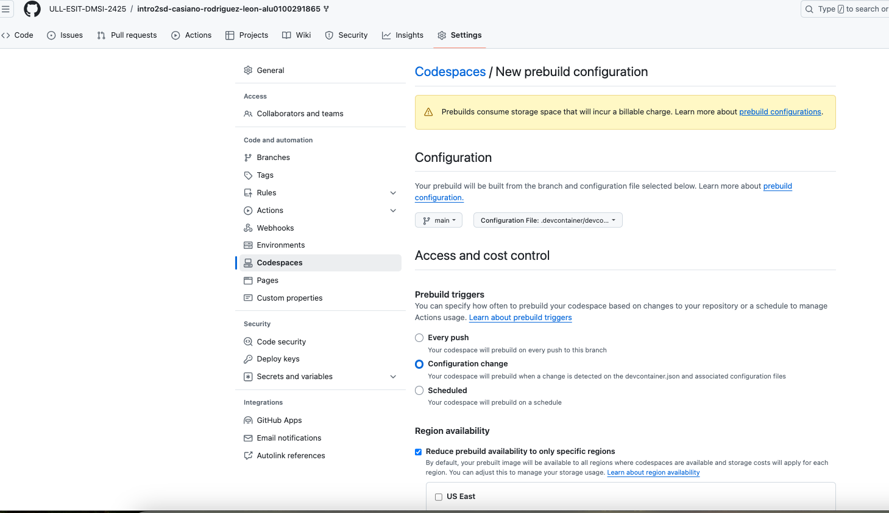Click the branch icon on main button
Image resolution: width=889 pixels, height=513 pixels.
pos(427,221)
